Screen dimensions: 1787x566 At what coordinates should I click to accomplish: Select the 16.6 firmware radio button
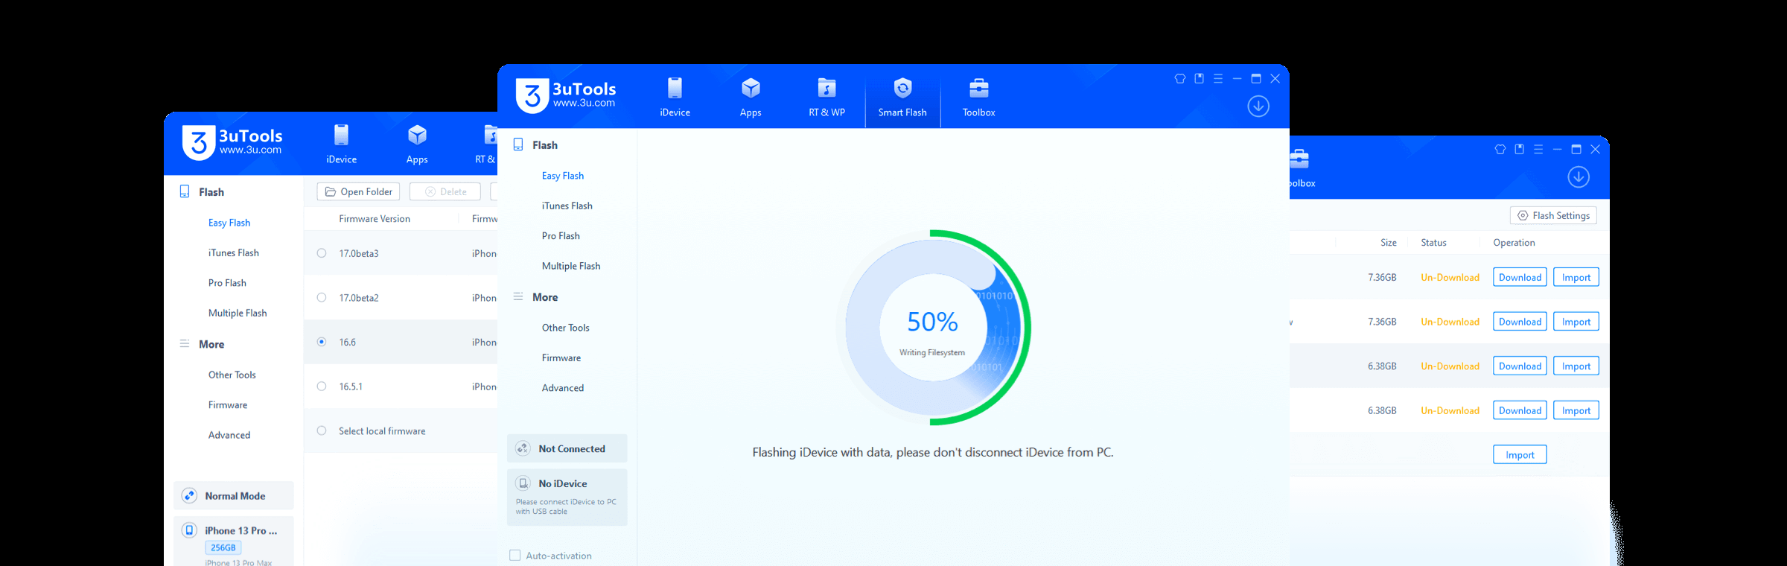point(322,342)
